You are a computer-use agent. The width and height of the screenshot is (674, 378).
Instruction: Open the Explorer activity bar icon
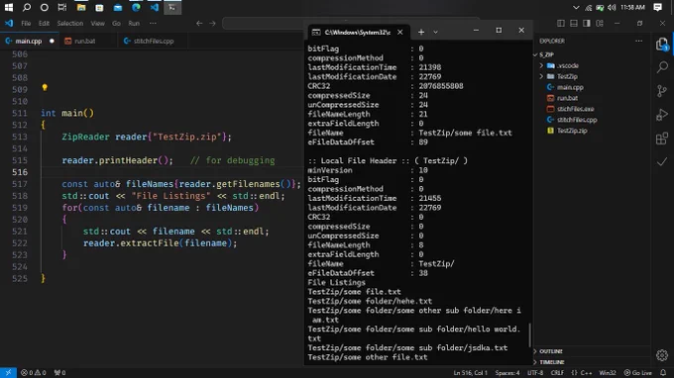click(x=662, y=45)
